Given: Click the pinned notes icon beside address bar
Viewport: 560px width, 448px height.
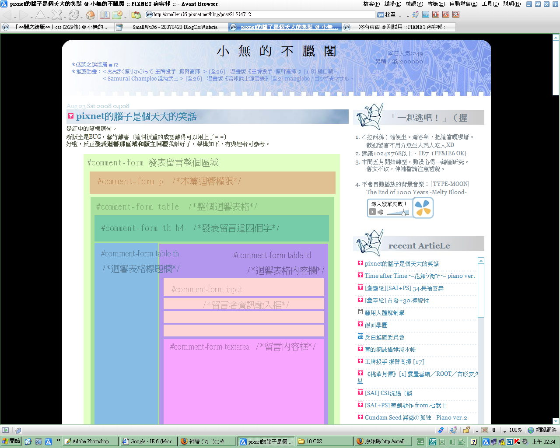Looking at the screenshot, I should tap(136, 15).
